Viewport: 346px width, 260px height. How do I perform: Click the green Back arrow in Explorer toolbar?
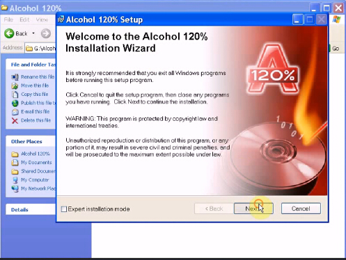[9, 33]
